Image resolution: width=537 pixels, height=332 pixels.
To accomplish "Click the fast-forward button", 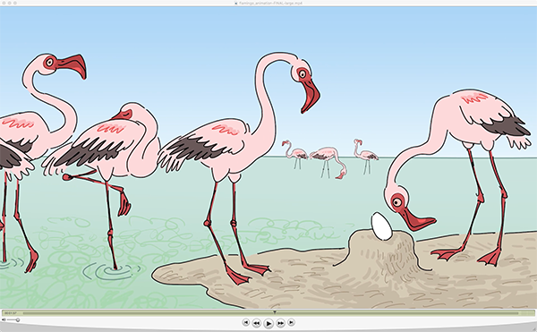I will tap(280, 323).
